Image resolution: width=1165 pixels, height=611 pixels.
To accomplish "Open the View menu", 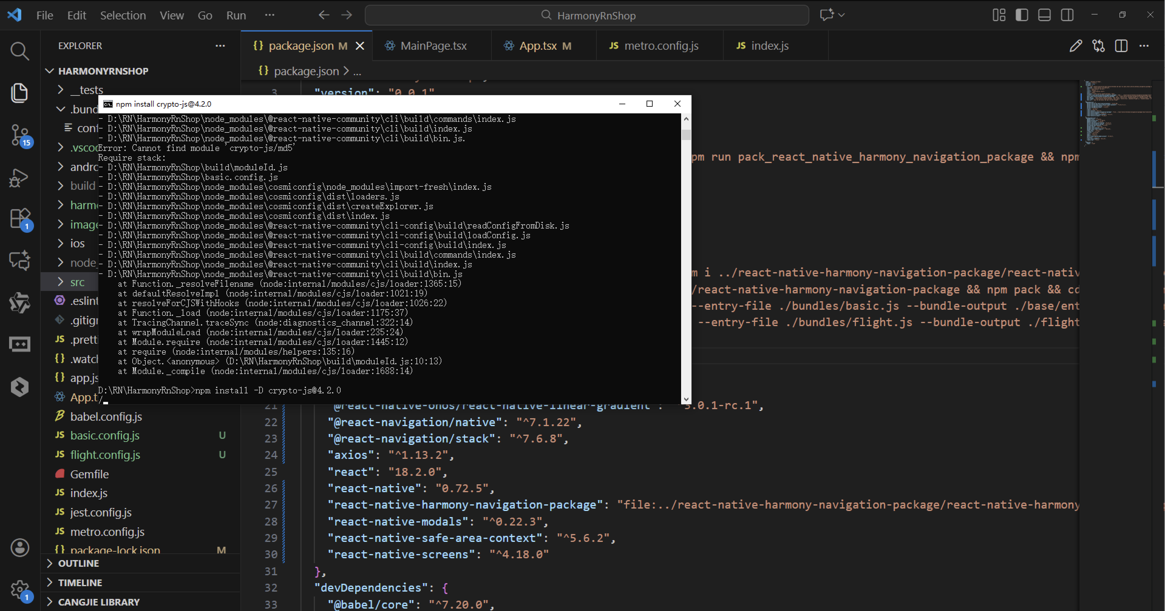I will (x=172, y=15).
